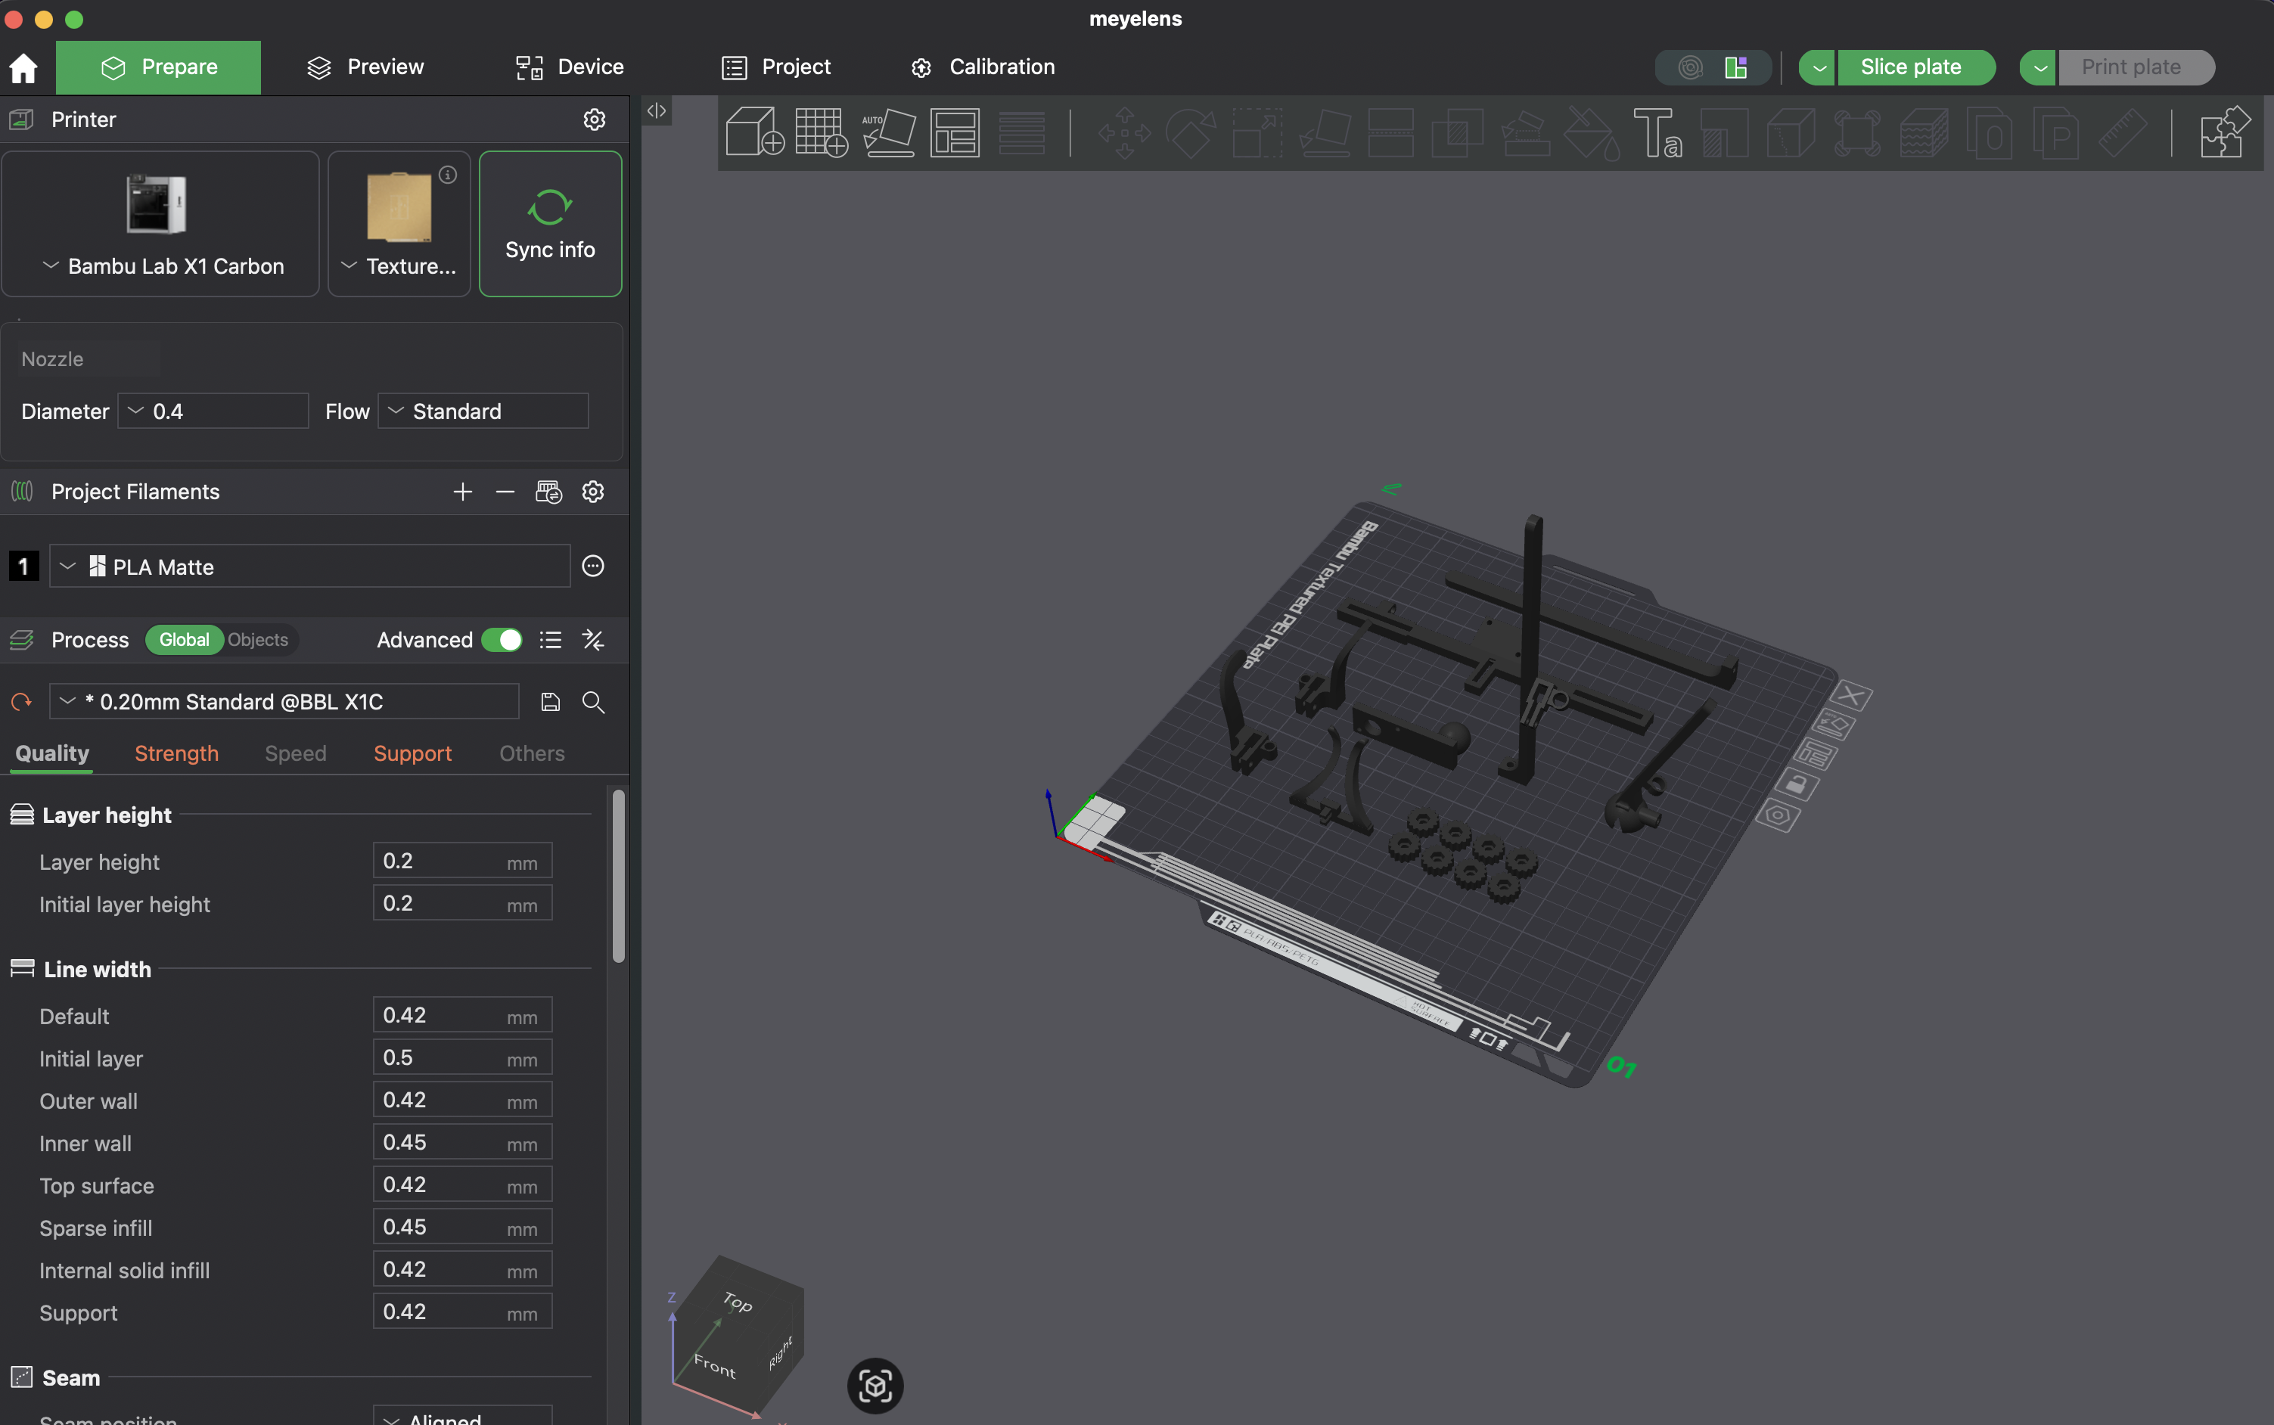This screenshot has width=2274, height=1425.
Task: Click the Layer height input field
Action: click(x=438, y=861)
